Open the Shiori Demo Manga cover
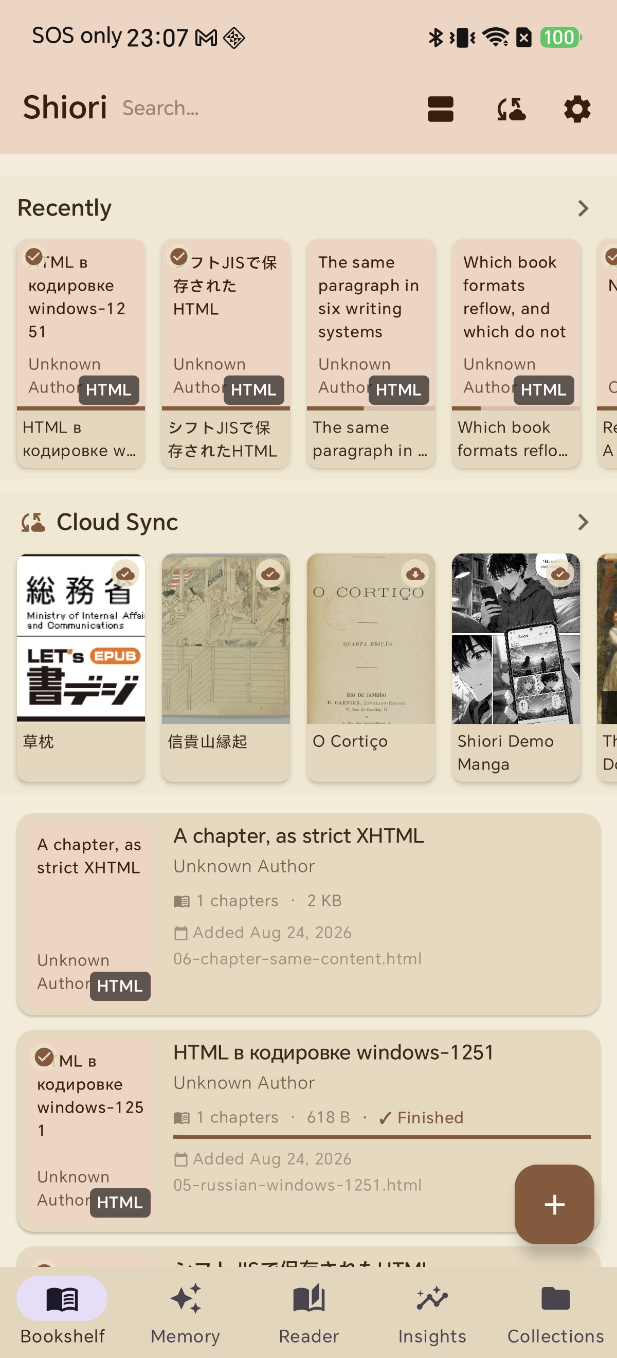This screenshot has width=617, height=1358. click(x=515, y=638)
